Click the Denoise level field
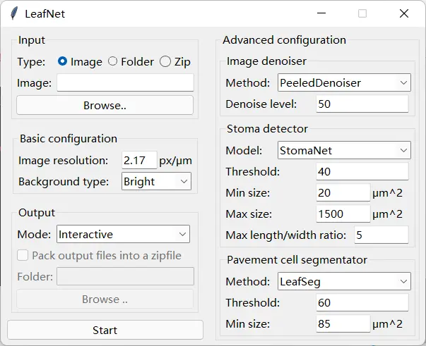This screenshot has height=346, width=426. [x=362, y=104]
